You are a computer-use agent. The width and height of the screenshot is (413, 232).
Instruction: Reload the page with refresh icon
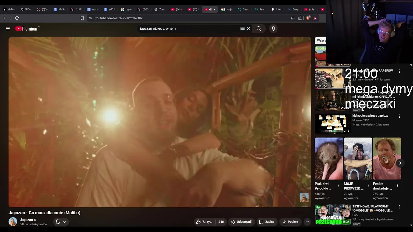click(x=17, y=18)
